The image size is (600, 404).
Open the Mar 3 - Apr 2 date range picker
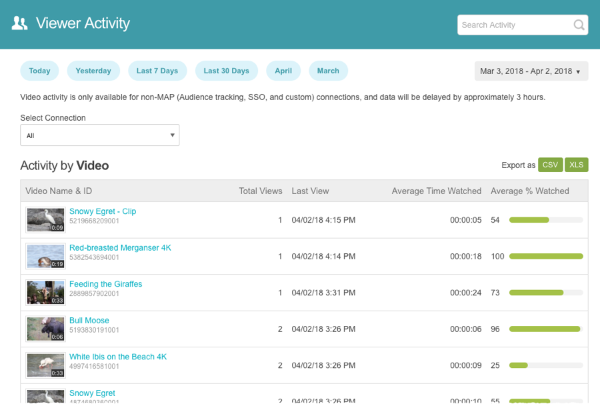coord(531,71)
